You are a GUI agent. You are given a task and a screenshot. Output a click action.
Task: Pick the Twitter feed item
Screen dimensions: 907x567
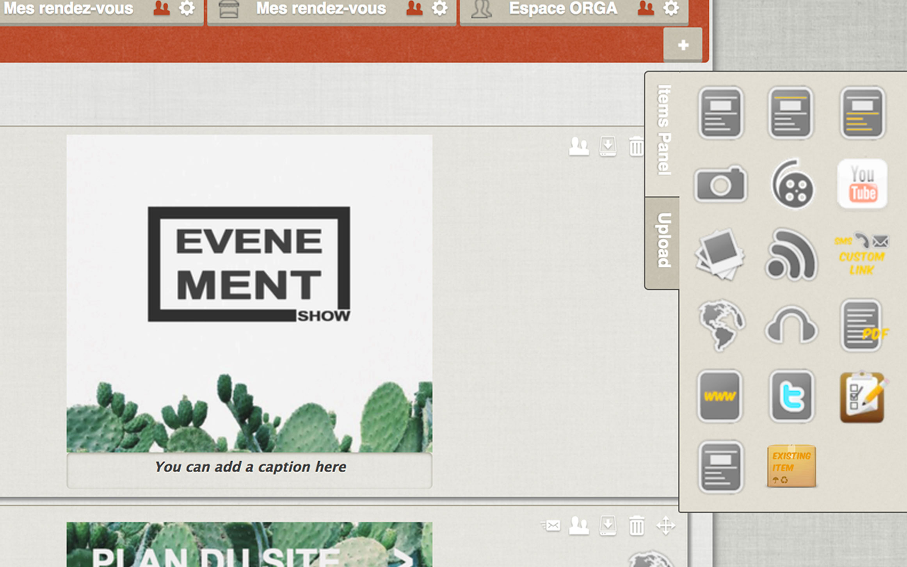[x=791, y=396]
